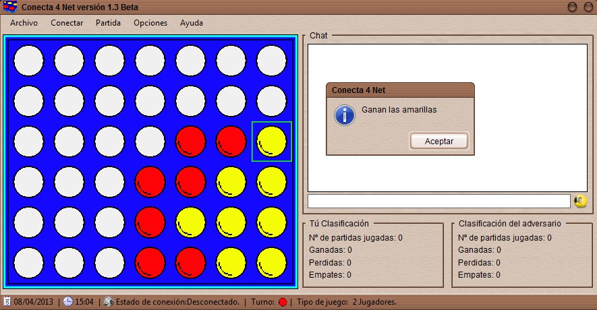Click 'Ganadas: 0' under Tú Clasificación

click(331, 250)
